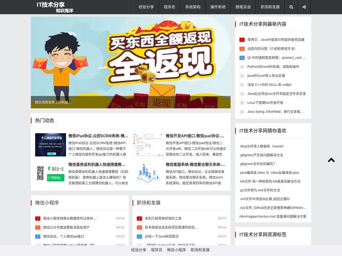Open article 微信客服系统-微信聚合聊天系统
This screenshot has height=256, width=342.
point(195,165)
